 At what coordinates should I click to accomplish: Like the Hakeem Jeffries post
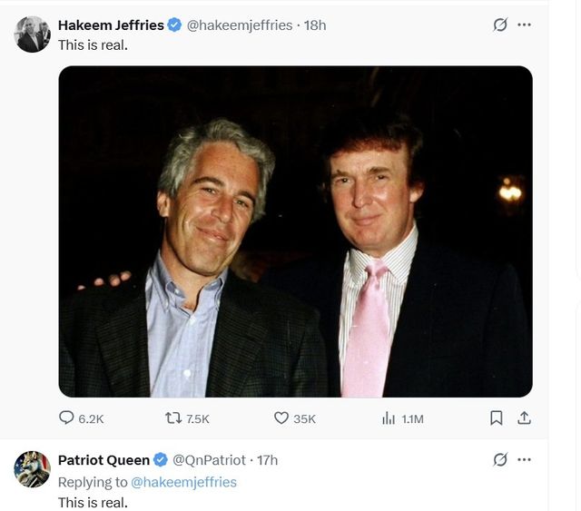tap(281, 418)
